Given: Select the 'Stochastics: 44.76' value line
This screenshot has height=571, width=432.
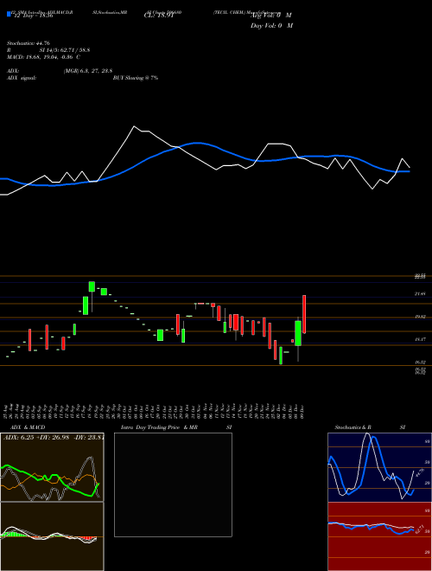Looking at the screenshot, I should 28,43.
